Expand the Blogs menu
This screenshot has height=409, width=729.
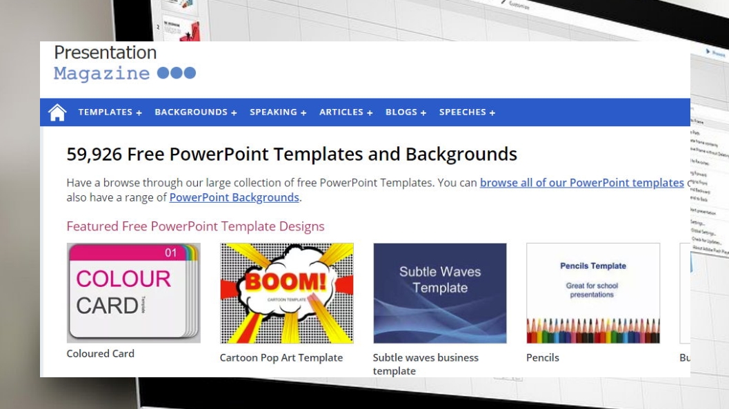coord(406,112)
